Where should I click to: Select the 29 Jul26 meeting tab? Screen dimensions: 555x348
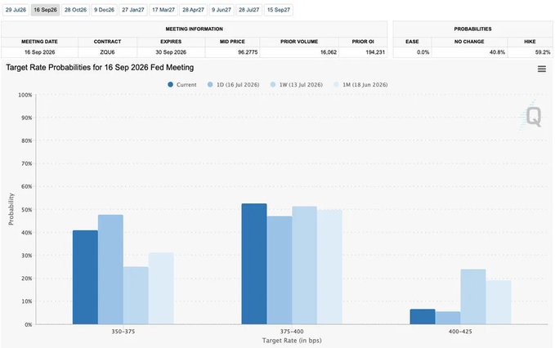pyautogui.click(x=16, y=10)
